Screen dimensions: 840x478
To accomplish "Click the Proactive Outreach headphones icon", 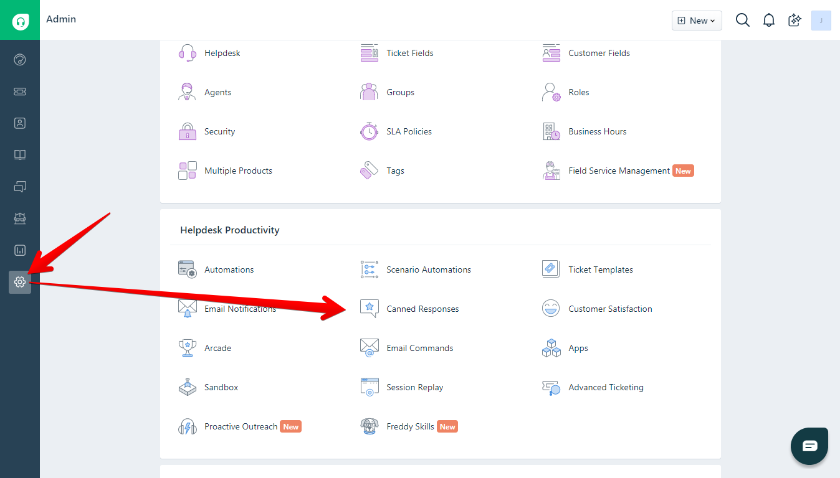I will 188,426.
